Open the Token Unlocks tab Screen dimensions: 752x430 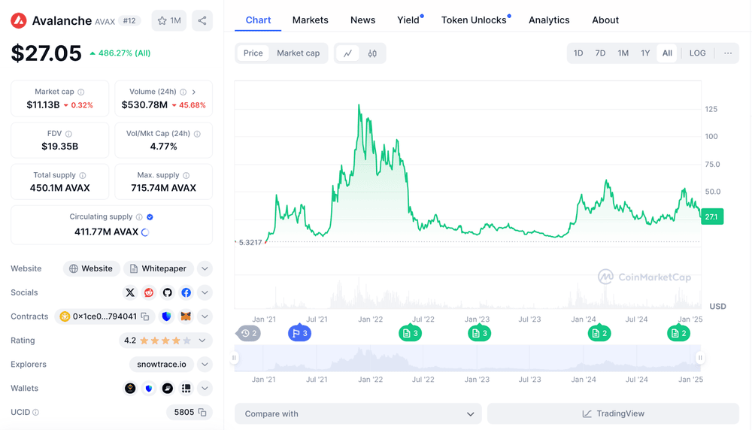pos(473,20)
